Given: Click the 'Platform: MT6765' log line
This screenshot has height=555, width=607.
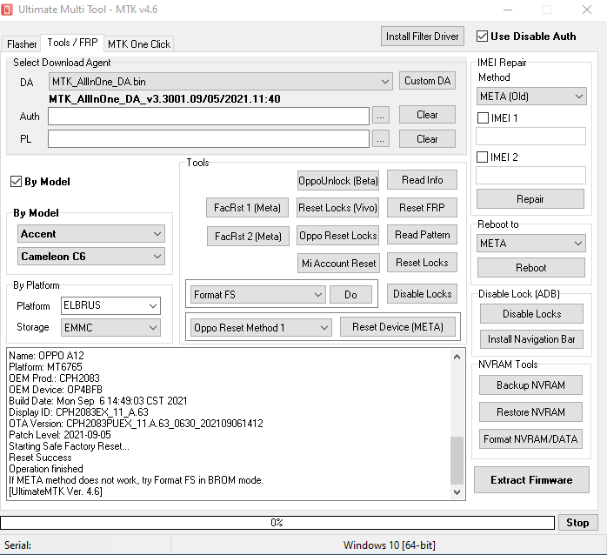Looking at the screenshot, I should click(46, 366).
